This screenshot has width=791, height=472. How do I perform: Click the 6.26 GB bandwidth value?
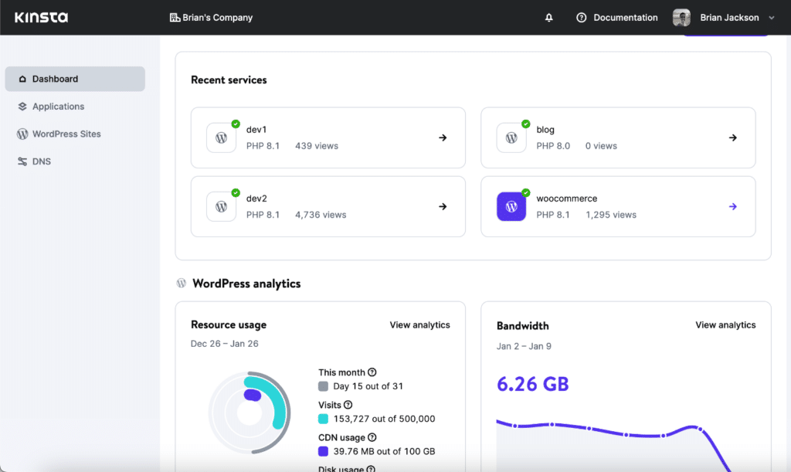click(533, 384)
